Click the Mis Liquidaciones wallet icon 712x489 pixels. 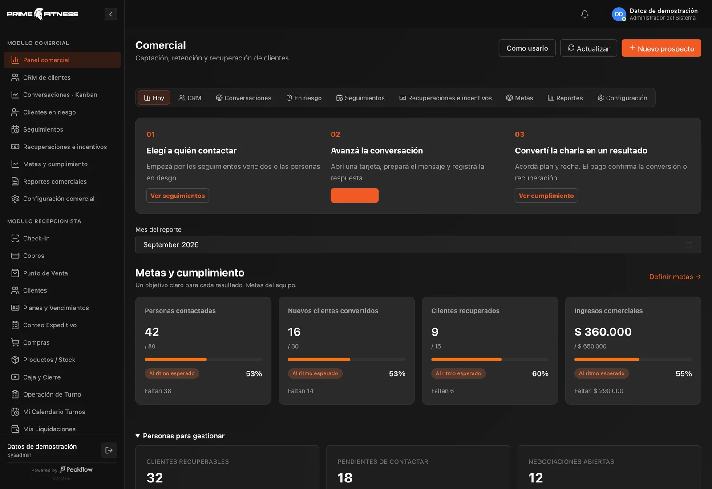pyautogui.click(x=15, y=429)
